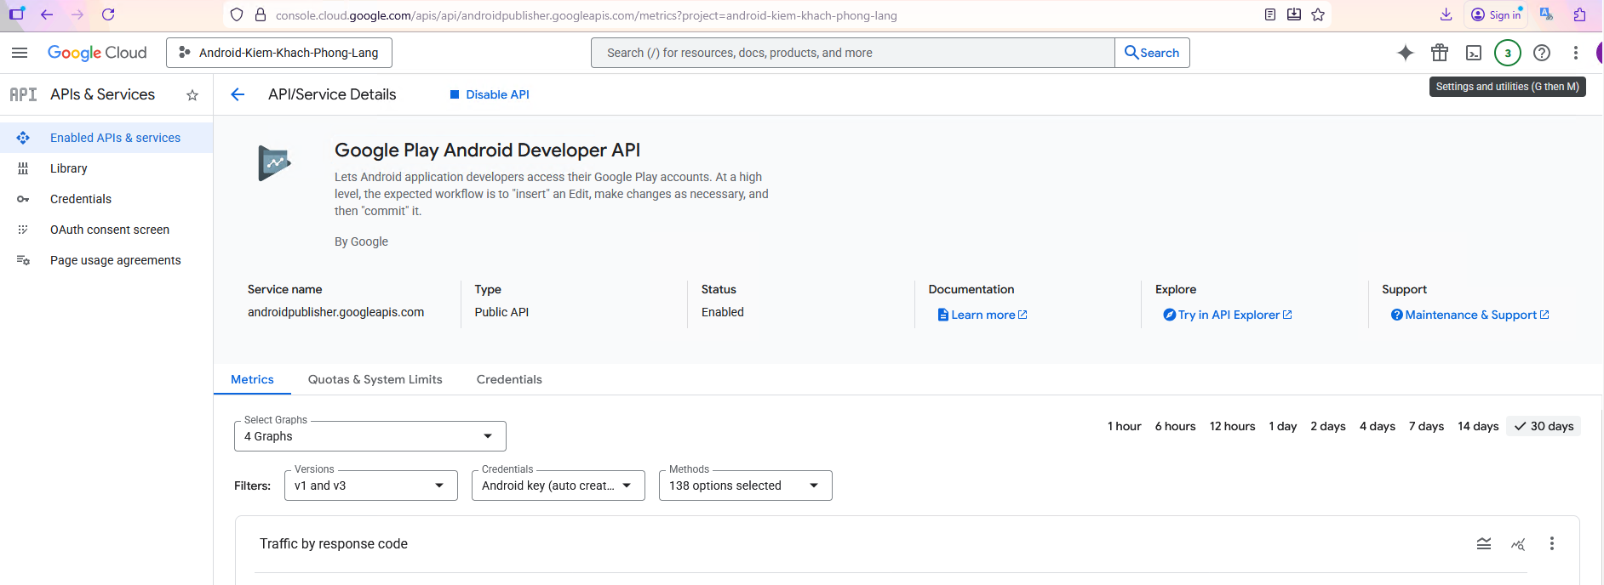This screenshot has height=585, width=1604.
Task: Open the Versions filter dropdown
Action: pyautogui.click(x=370, y=486)
